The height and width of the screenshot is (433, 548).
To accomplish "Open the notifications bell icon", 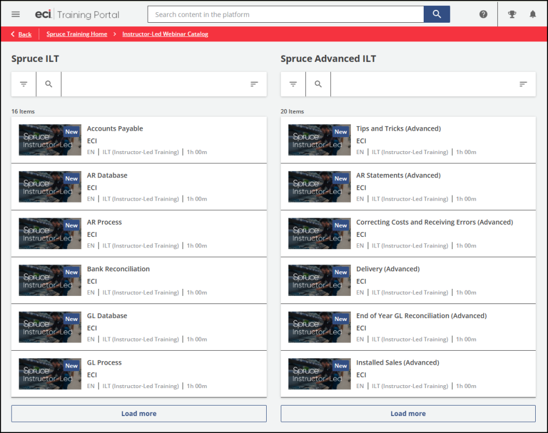I will [x=533, y=15].
